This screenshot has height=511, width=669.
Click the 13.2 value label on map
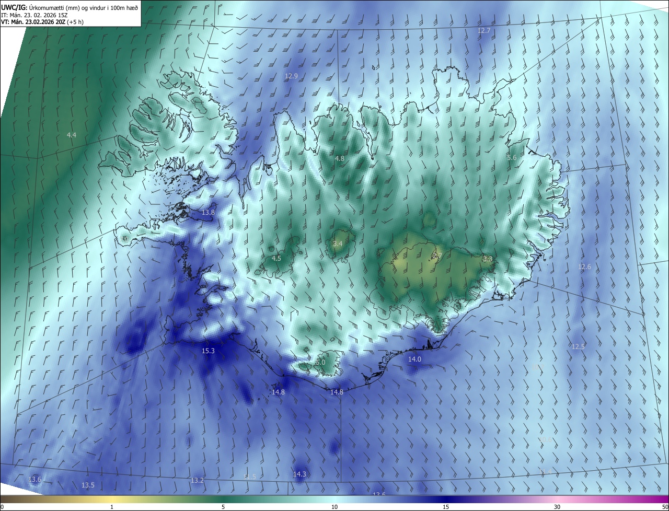point(197,481)
